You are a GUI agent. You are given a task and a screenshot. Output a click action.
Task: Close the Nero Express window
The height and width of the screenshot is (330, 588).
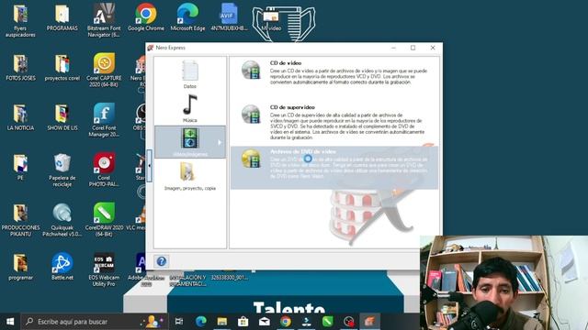(433, 48)
